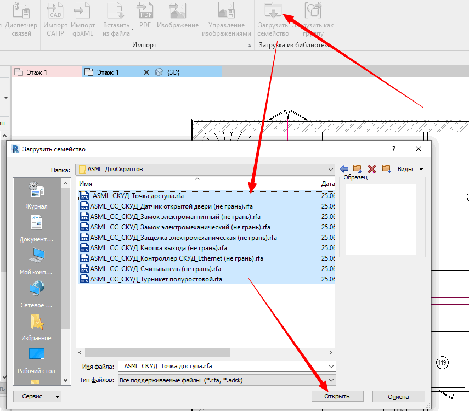469x411 pixels.
Task: Open Вставить из файла ribbon tool
Action: pos(116,19)
